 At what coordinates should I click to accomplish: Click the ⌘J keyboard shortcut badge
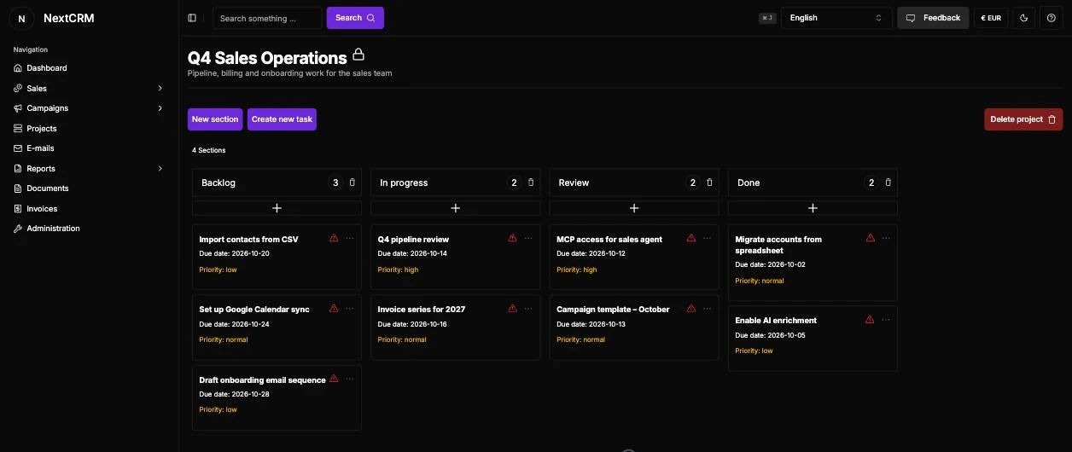pyautogui.click(x=767, y=18)
